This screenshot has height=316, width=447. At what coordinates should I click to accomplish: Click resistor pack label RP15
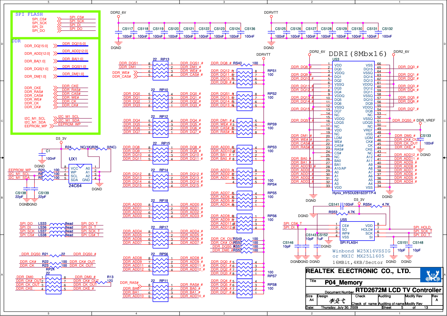pos(166,143)
